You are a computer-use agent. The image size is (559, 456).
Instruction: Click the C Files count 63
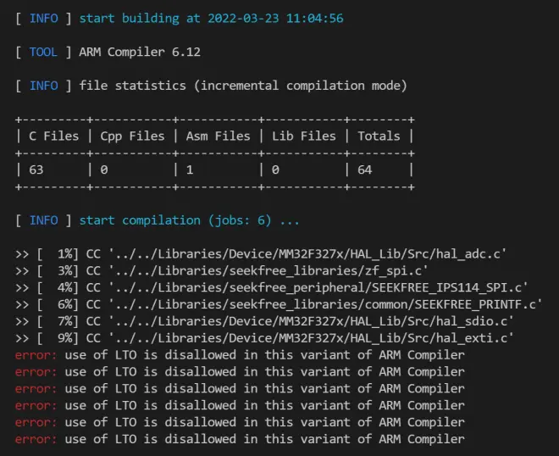(36, 170)
